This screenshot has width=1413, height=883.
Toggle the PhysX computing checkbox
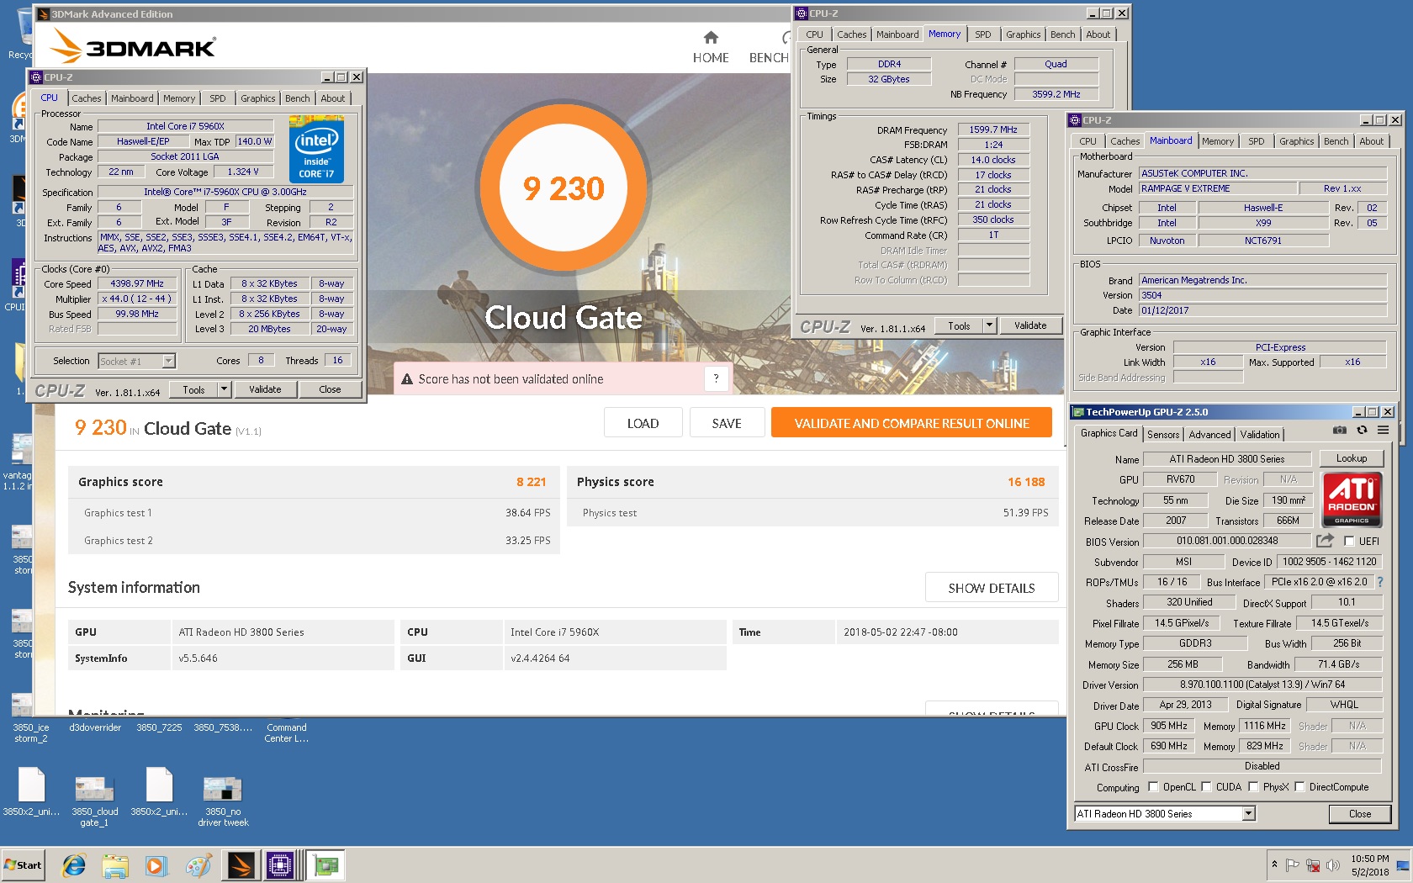coord(1253,787)
